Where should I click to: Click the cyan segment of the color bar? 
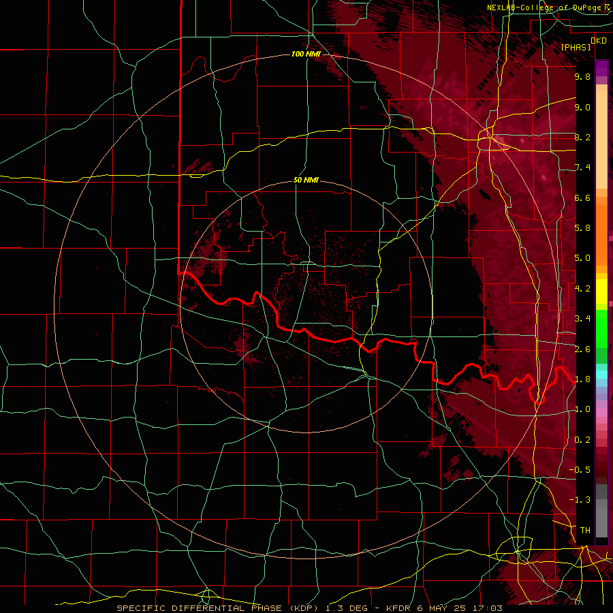point(601,375)
